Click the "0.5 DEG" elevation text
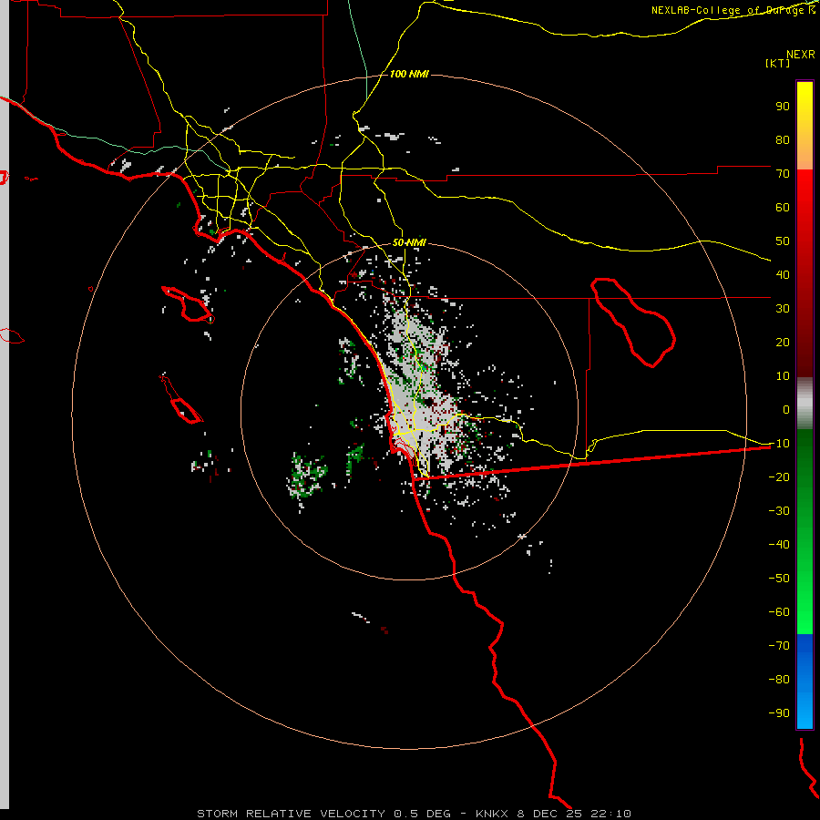820x820 pixels. tap(422, 814)
